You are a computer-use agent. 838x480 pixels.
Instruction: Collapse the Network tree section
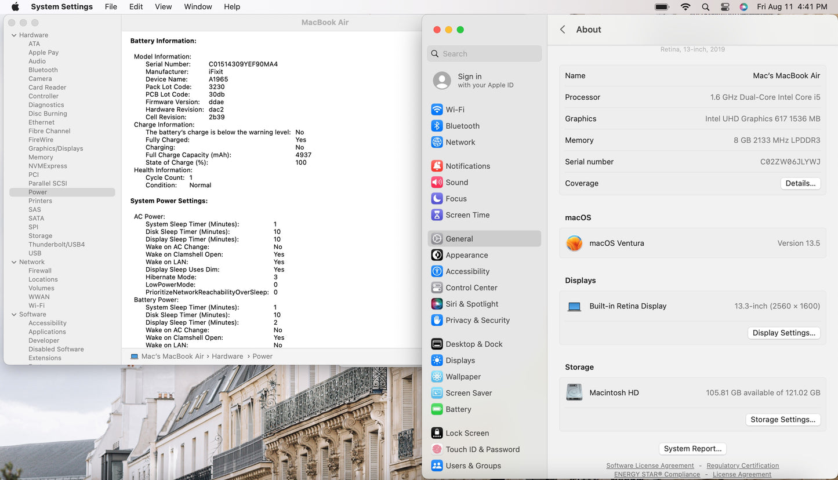click(x=14, y=262)
